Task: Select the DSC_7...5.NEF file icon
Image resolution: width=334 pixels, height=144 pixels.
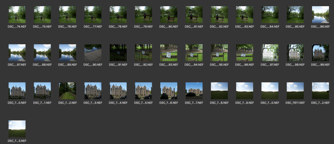Action: coord(144,91)
